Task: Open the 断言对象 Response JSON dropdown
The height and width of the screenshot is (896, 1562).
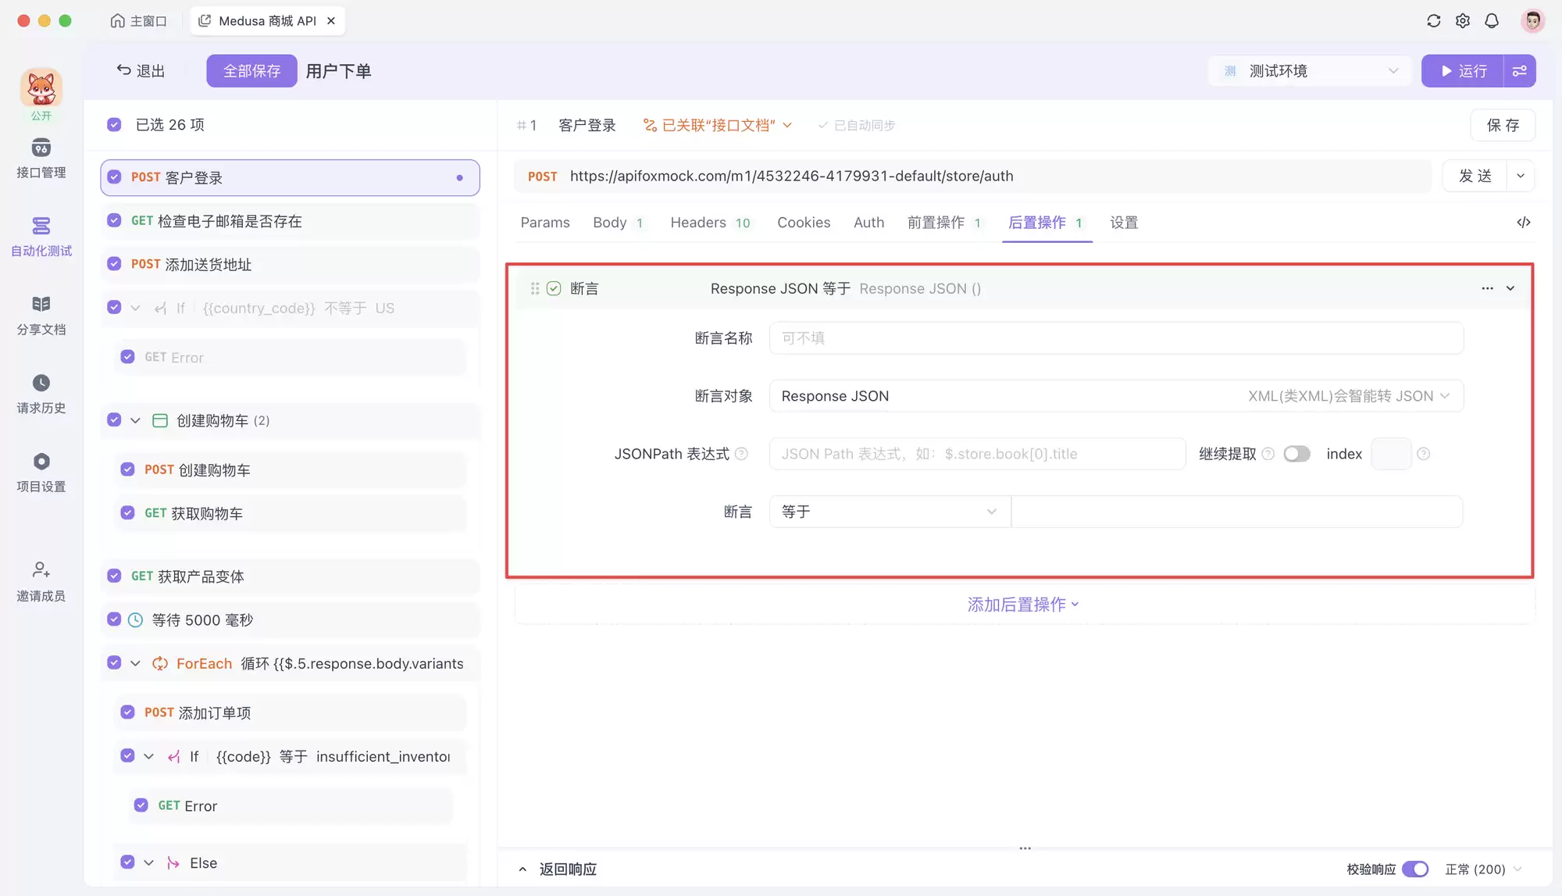Action: pos(1116,396)
